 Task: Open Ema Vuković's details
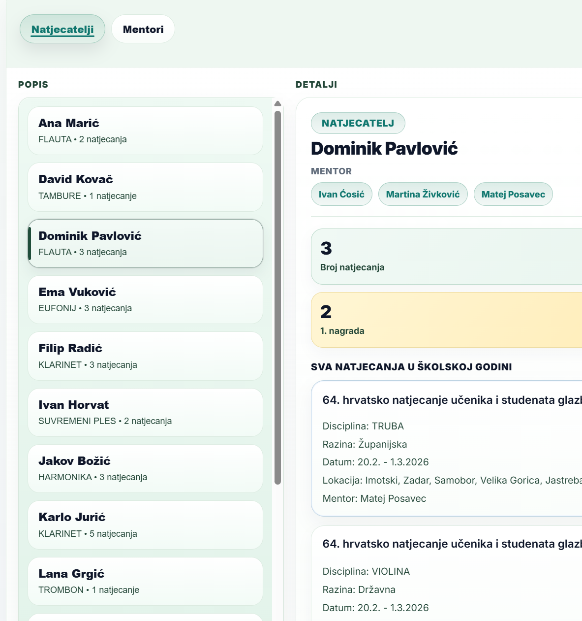pyautogui.click(x=145, y=299)
